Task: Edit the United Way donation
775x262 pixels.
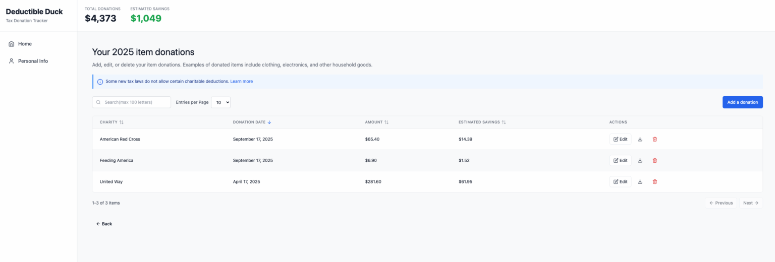Action: (620, 181)
